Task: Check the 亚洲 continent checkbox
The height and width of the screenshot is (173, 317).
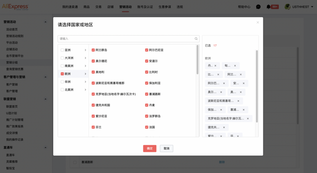Action: pyautogui.click(x=62, y=50)
